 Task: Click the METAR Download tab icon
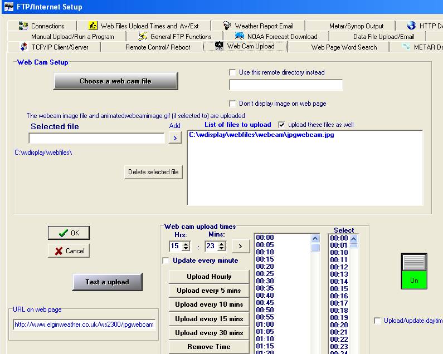(406, 47)
